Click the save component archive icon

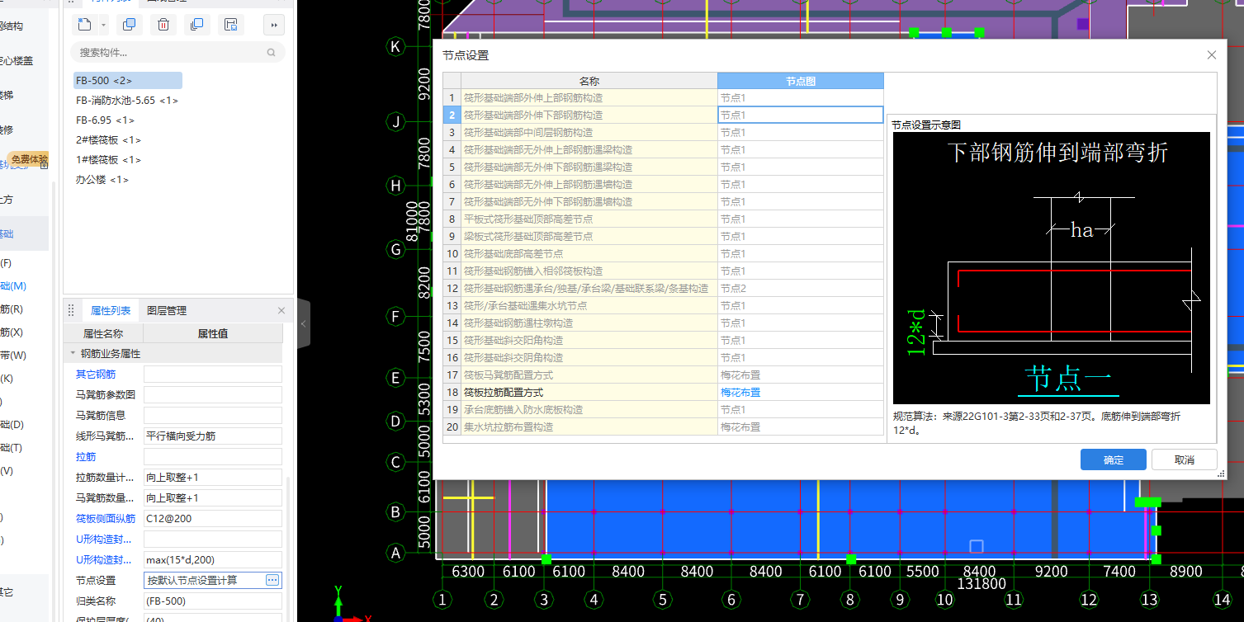(x=231, y=25)
